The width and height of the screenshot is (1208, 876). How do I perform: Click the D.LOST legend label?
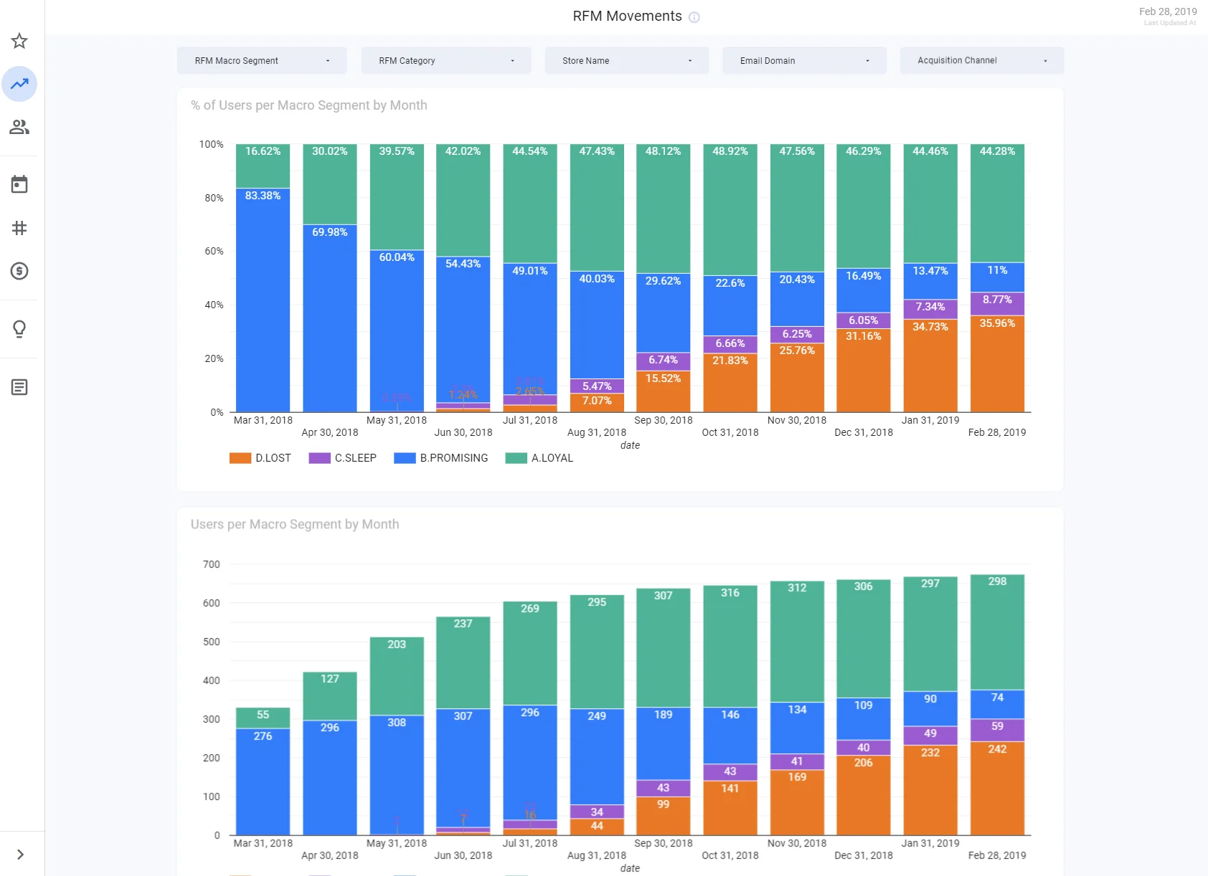click(x=273, y=458)
